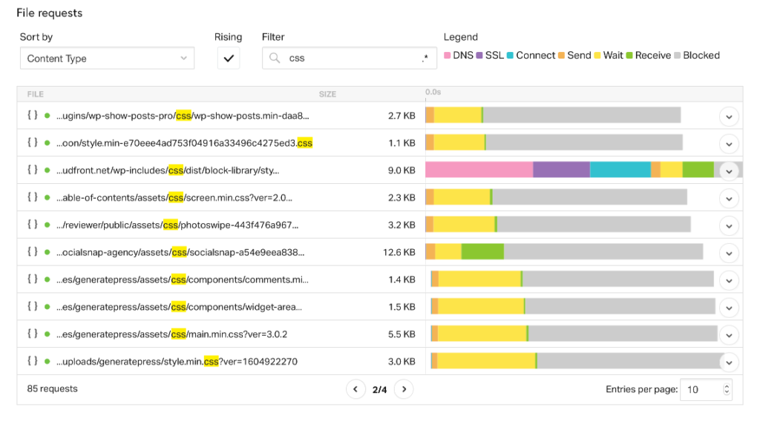Go to previous page of requests
This screenshot has width=760, height=427.
point(356,389)
